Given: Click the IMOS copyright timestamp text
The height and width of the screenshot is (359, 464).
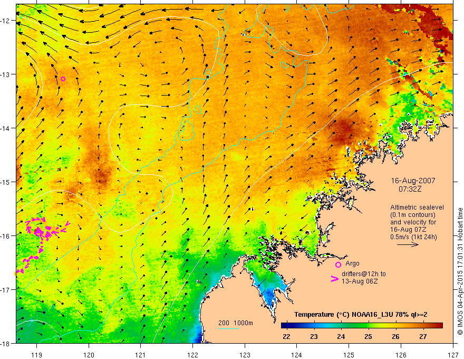Looking at the screenshot, I should click(x=460, y=271).
